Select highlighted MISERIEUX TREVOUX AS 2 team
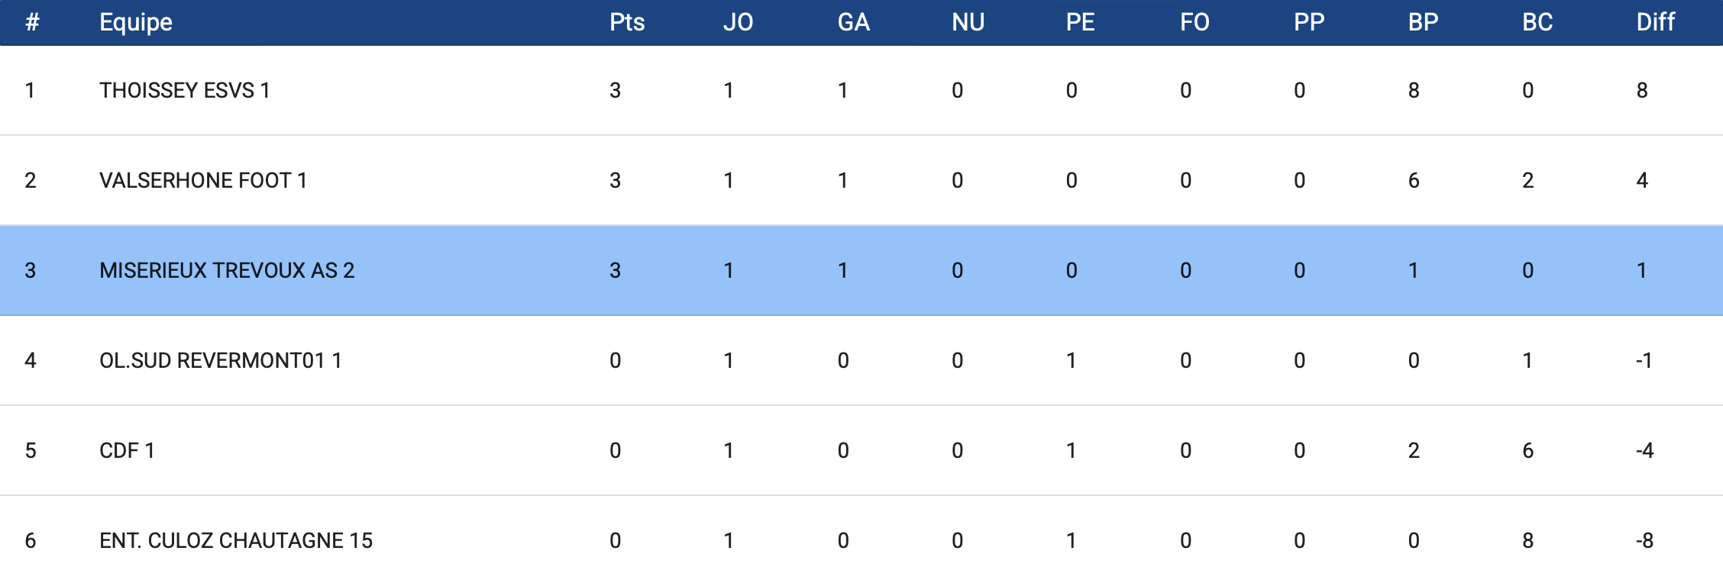This screenshot has width=1723, height=583. [x=227, y=271]
